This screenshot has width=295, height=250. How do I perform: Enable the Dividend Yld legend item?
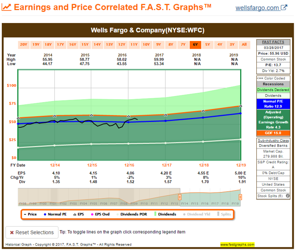click(197, 214)
